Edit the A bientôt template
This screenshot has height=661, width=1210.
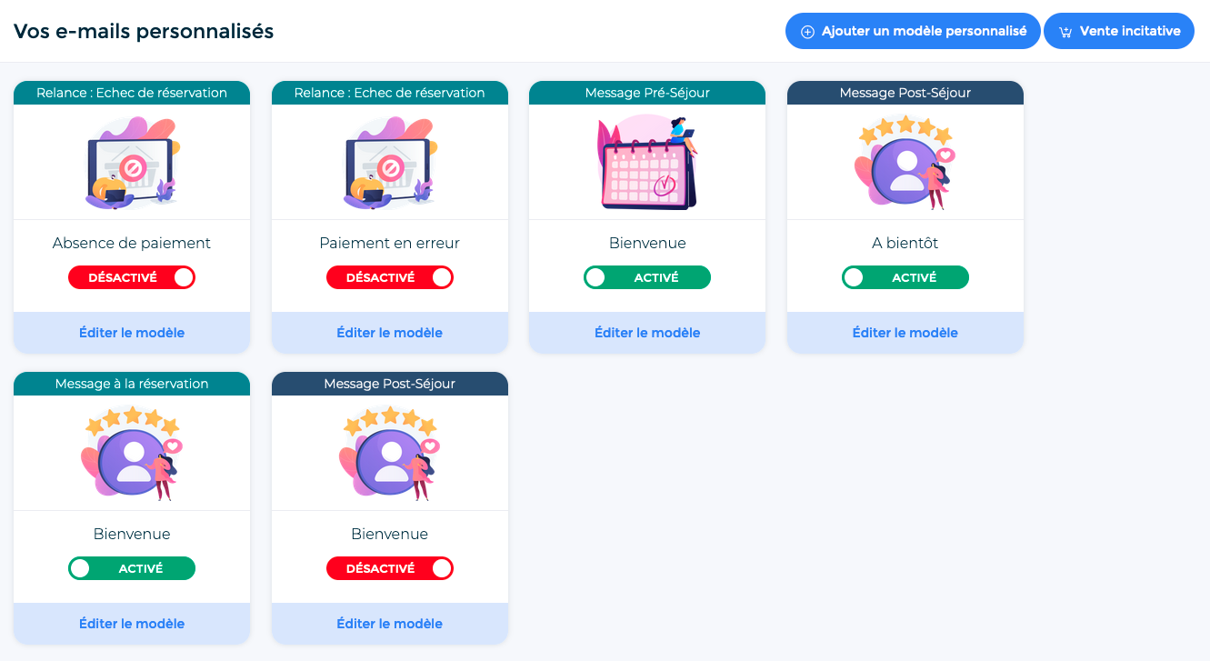coord(905,333)
